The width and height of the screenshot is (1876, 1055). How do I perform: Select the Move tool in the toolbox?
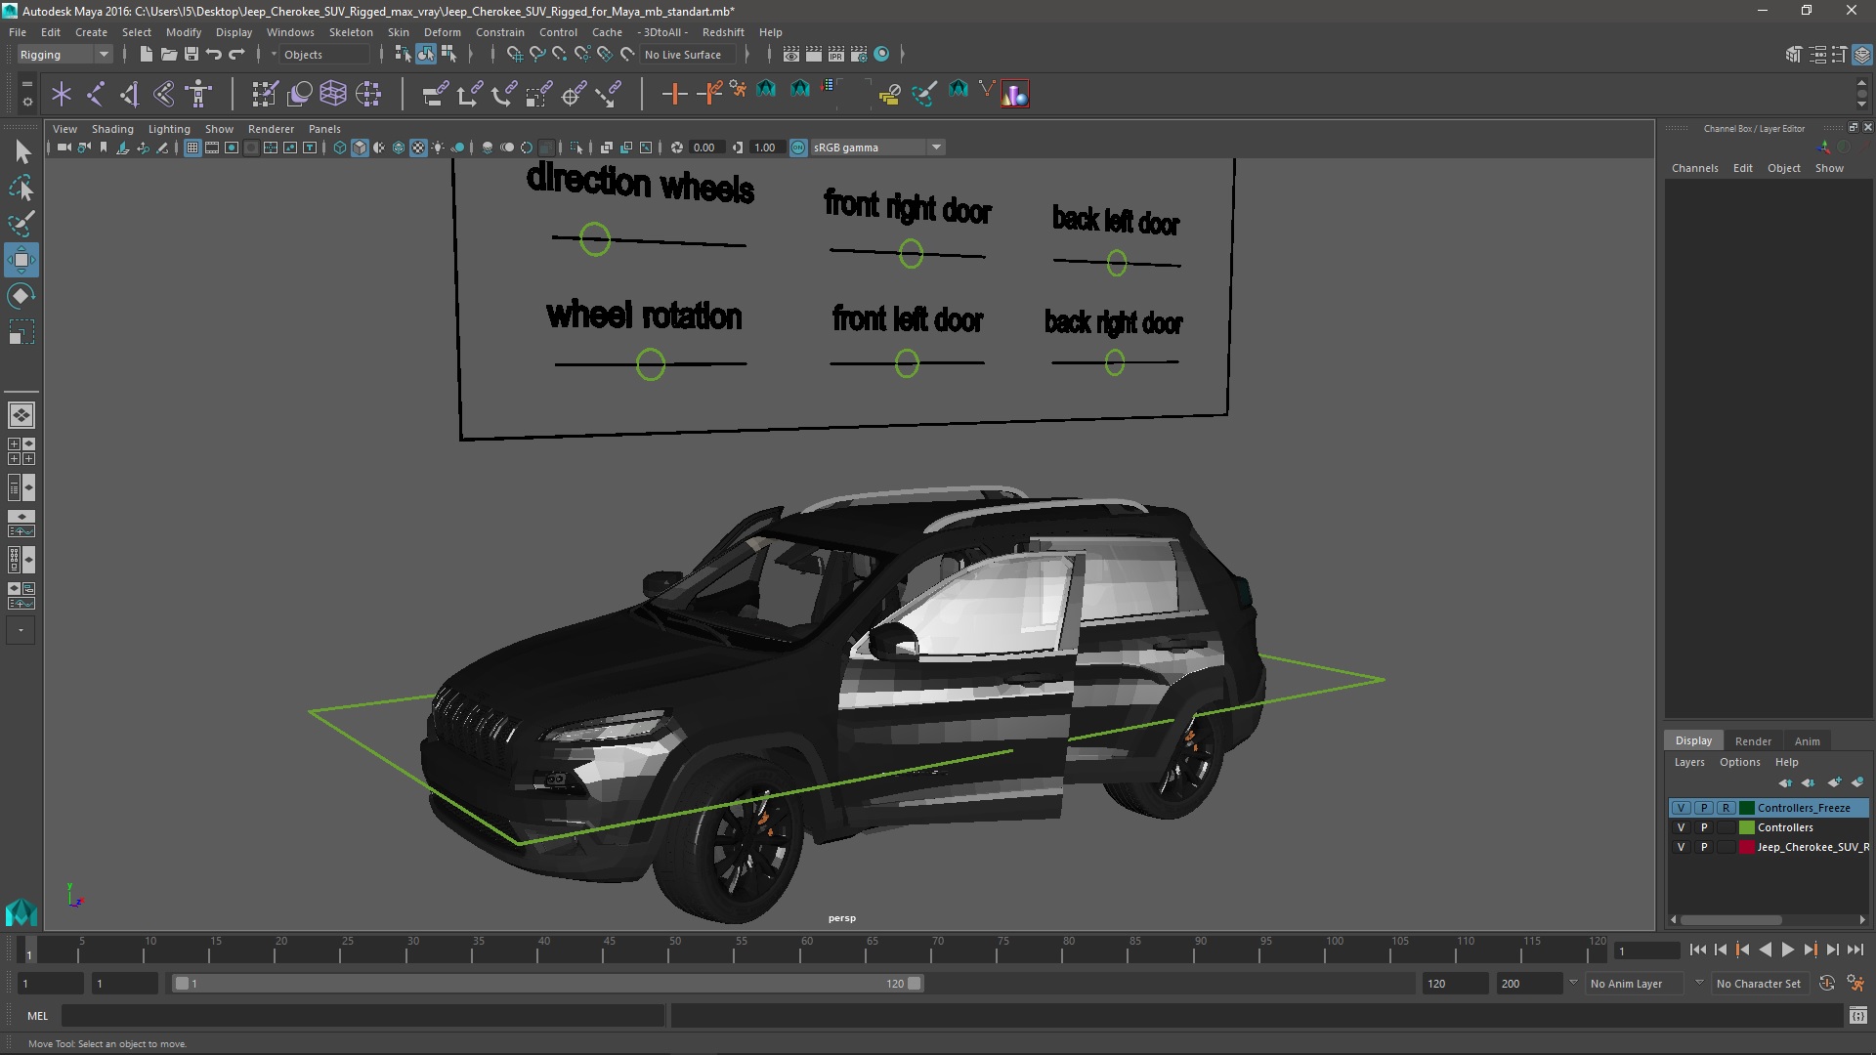[21, 260]
